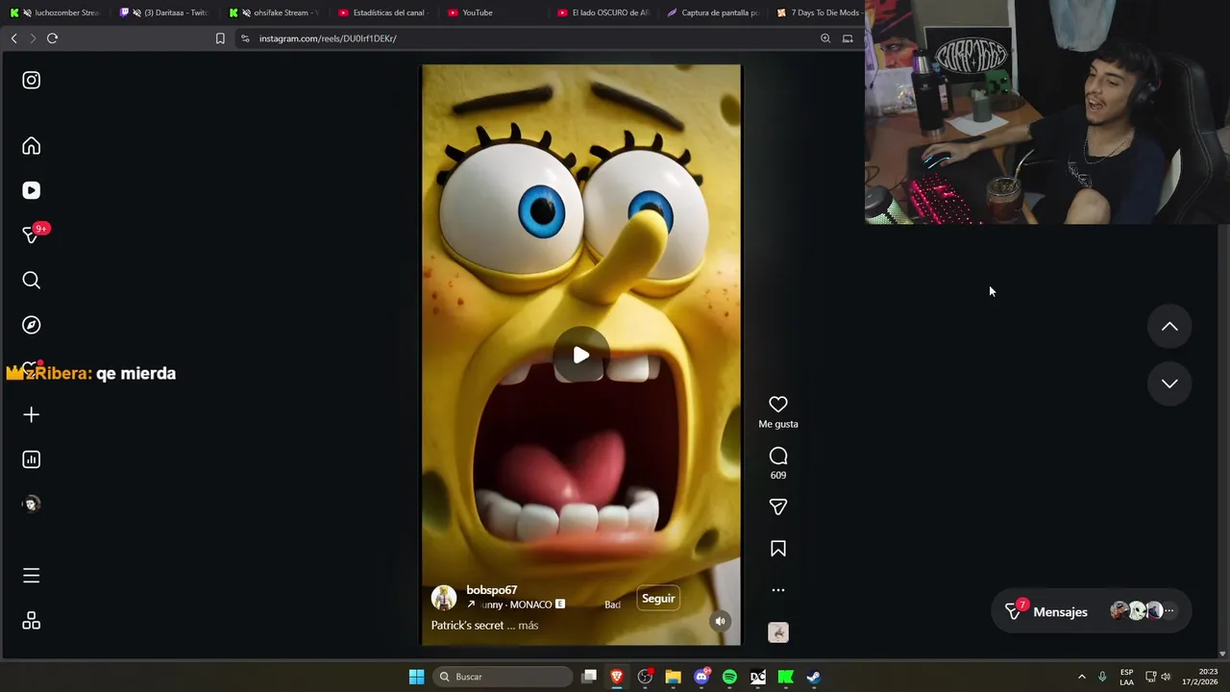Go to the Instagram Home feed icon
Image resolution: width=1230 pixels, height=692 pixels.
(32, 146)
